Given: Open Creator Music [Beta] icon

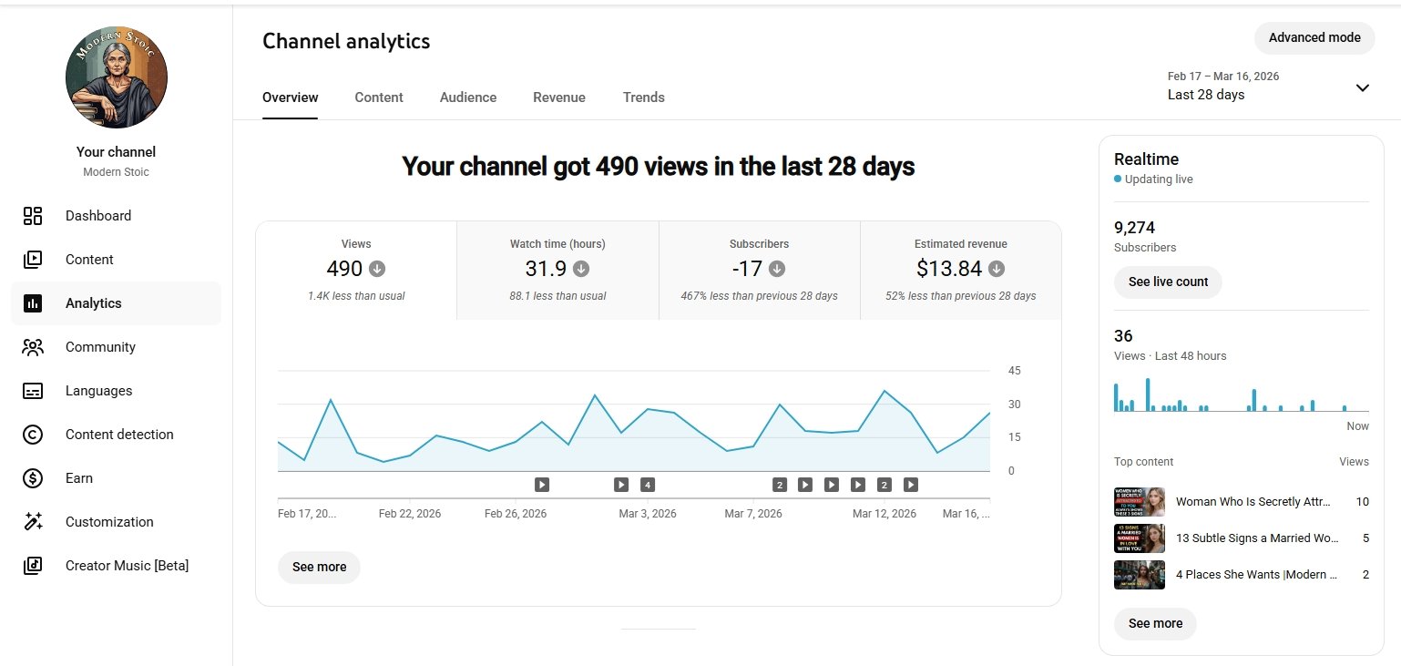Looking at the screenshot, I should (x=33, y=566).
